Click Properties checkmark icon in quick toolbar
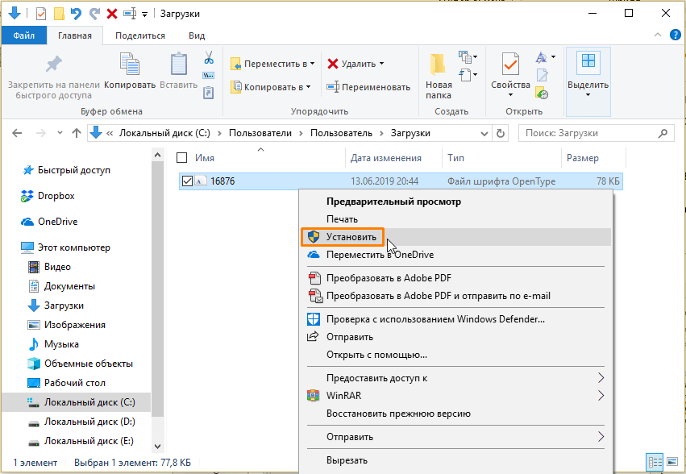 click(40, 14)
